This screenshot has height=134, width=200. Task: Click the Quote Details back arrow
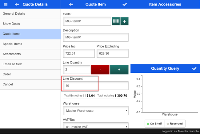[17, 4]
